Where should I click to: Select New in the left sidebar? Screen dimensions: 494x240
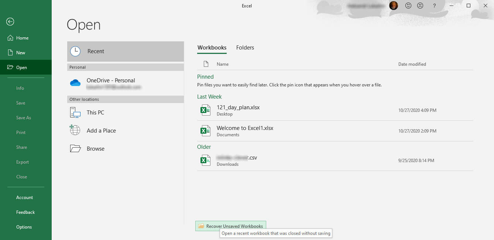[21, 53]
